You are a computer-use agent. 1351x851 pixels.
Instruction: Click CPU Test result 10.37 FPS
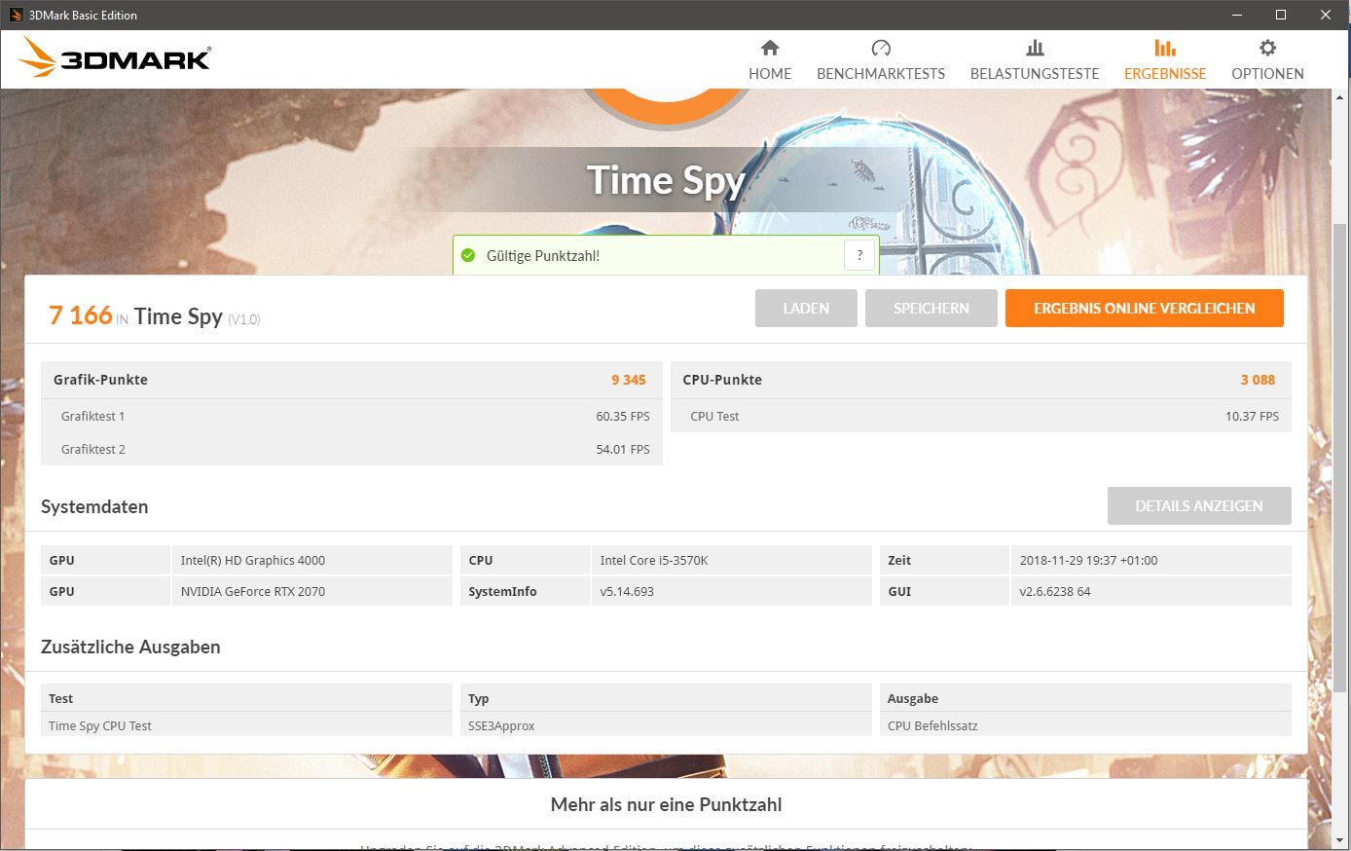(1252, 416)
